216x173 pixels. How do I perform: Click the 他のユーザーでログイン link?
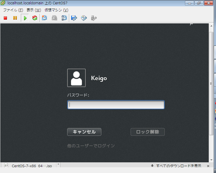(91, 146)
